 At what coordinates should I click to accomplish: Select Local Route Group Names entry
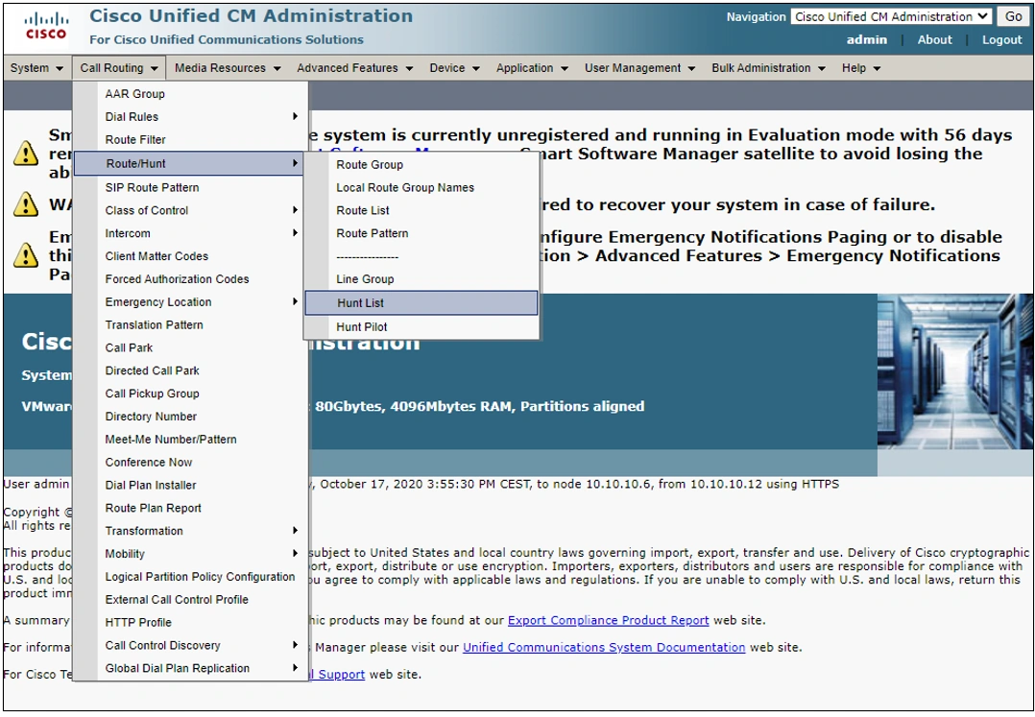coord(421,187)
